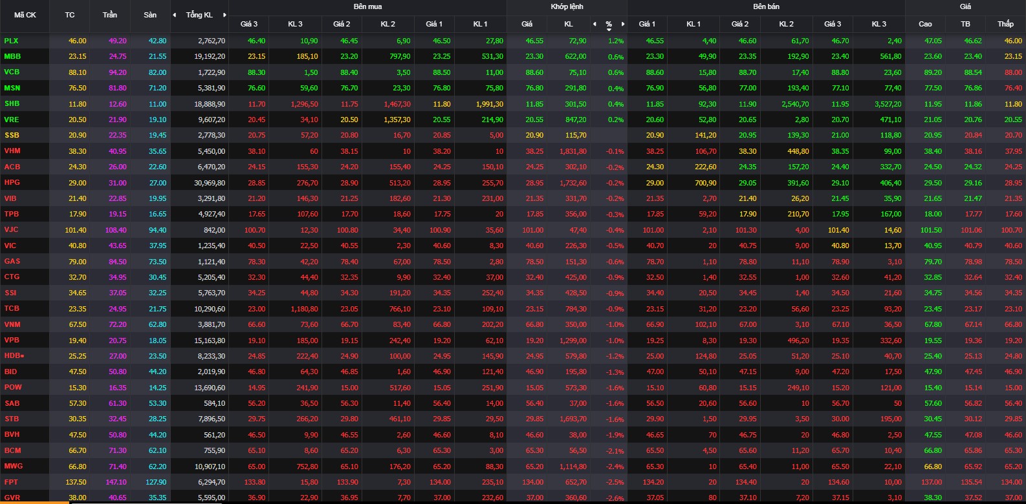Open the SSB stock symbol
This screenshot has width=1026, height=504.
(12, 135)
